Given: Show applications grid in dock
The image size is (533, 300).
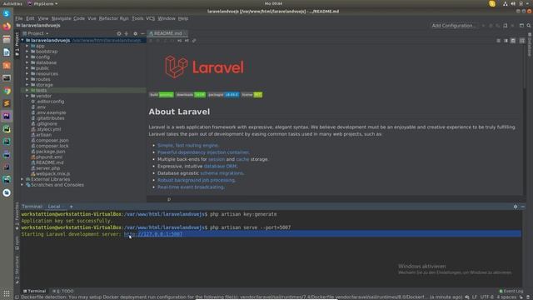Looking at the screenshot, I should 7,293.
